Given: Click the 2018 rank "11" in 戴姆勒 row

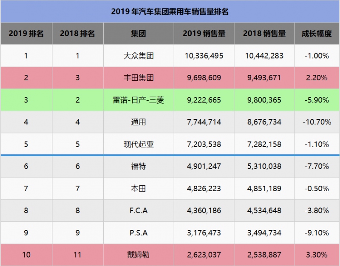Looking at the screenshot, I should [x=77, y=255].
